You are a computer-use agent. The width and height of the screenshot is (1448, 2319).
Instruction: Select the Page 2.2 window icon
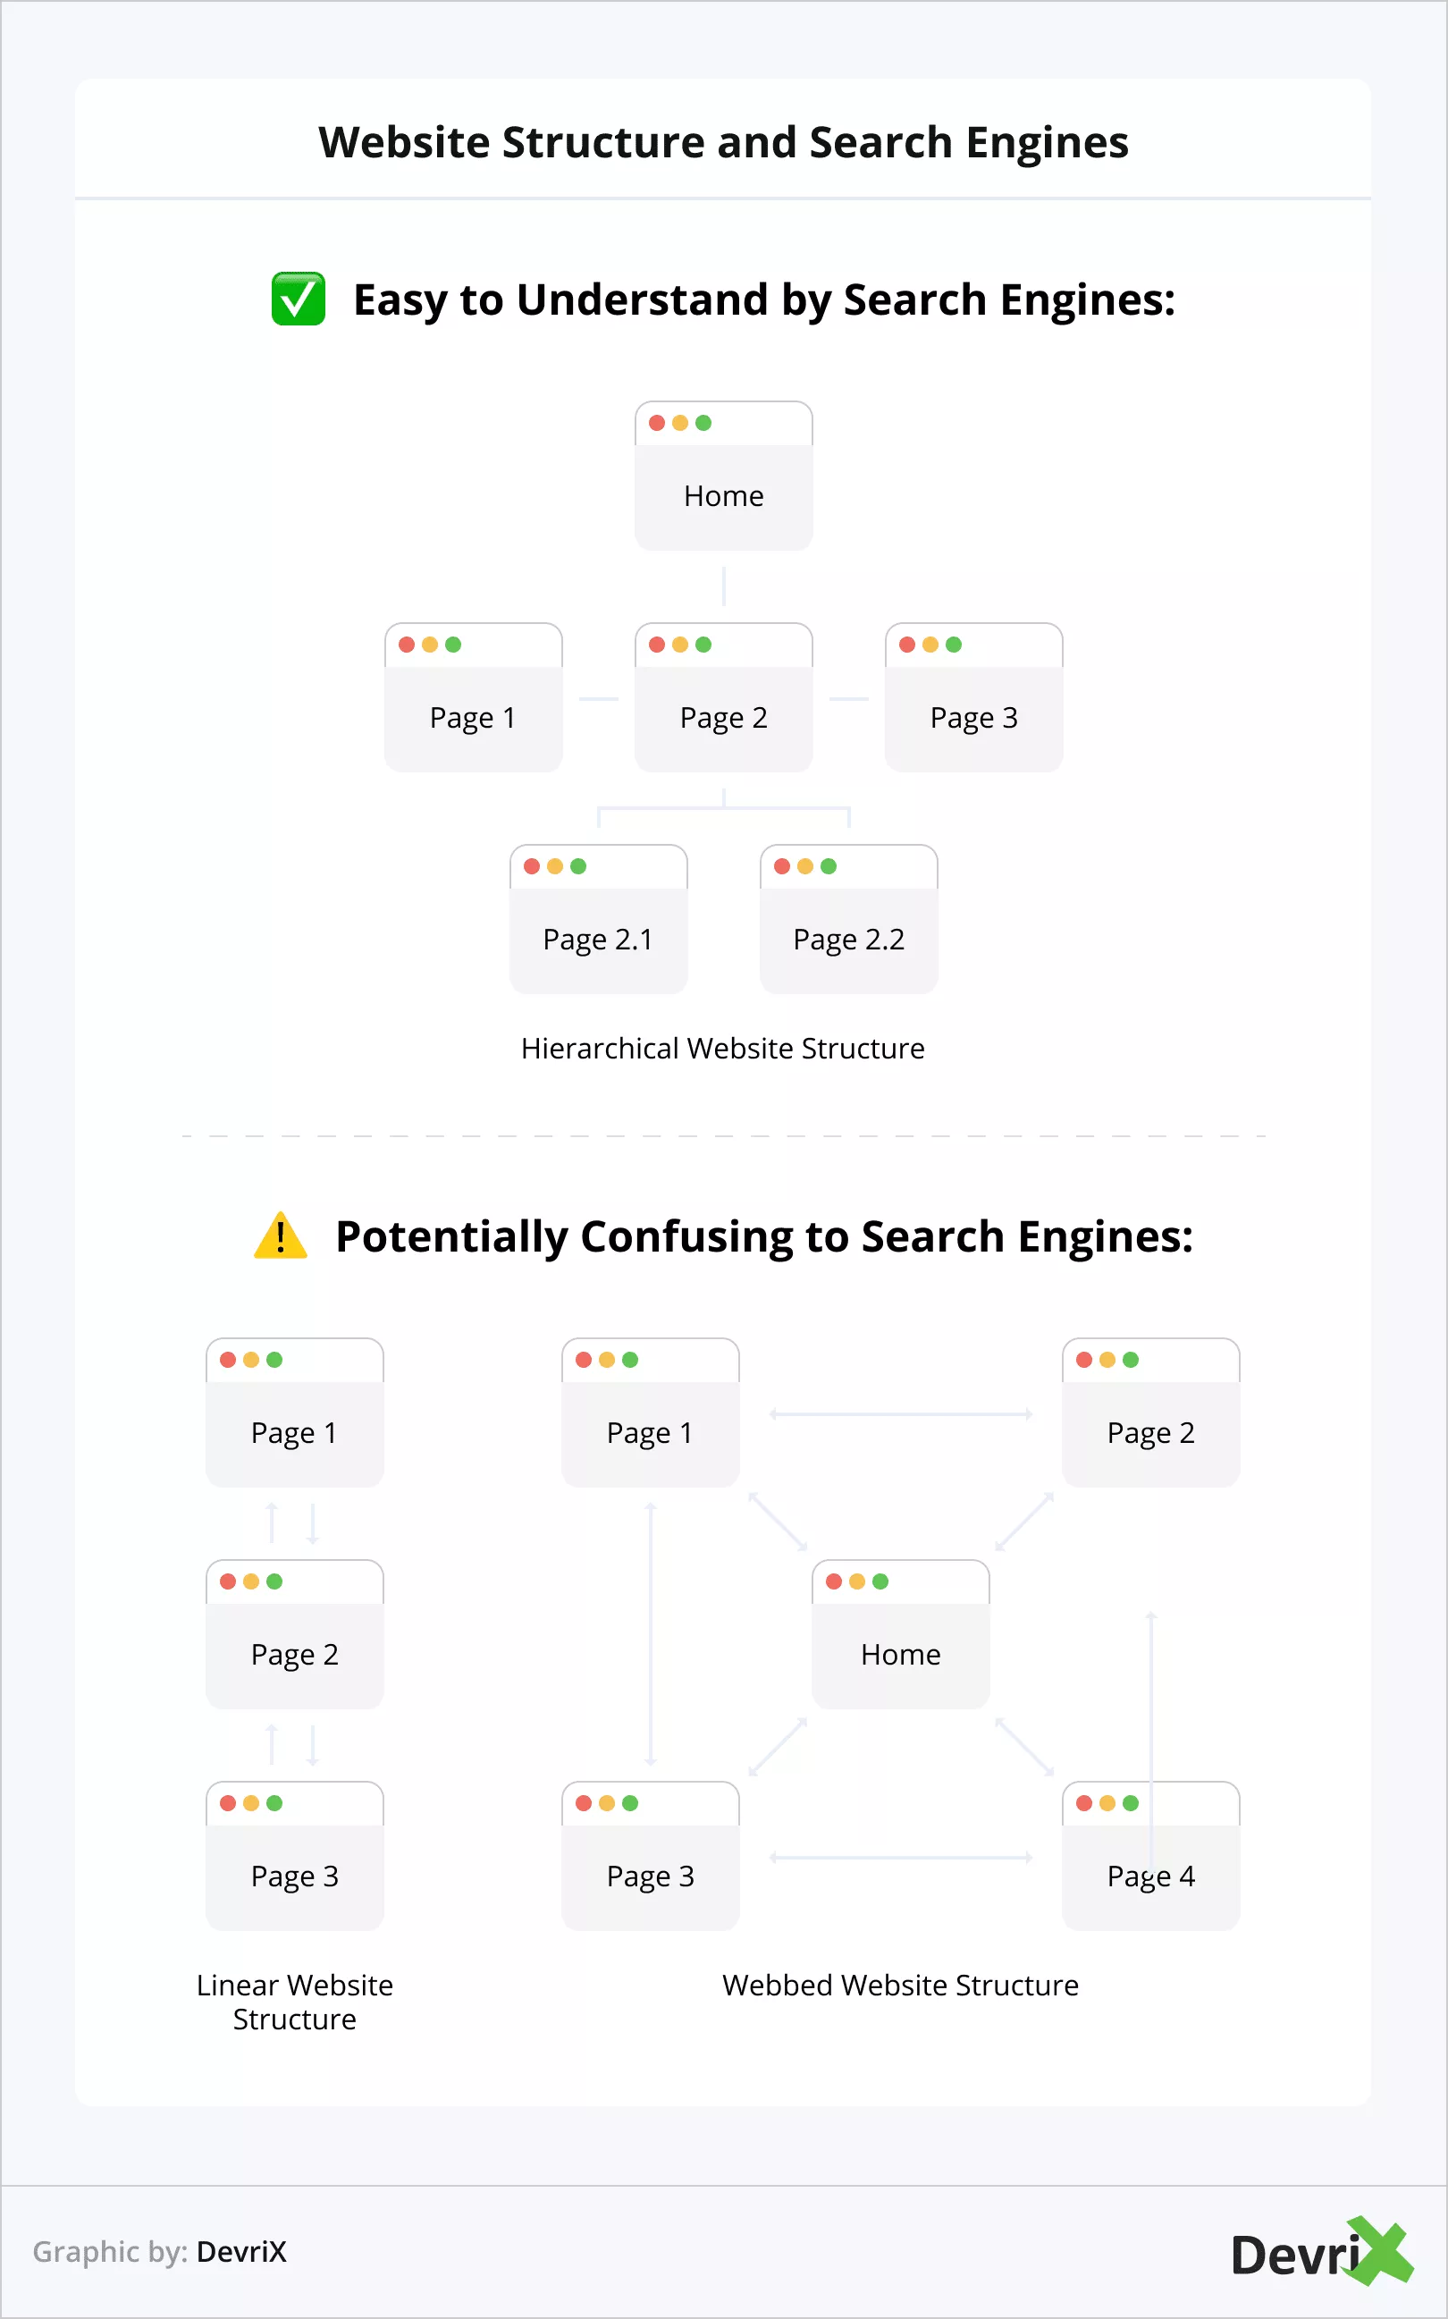pos(848,919)
